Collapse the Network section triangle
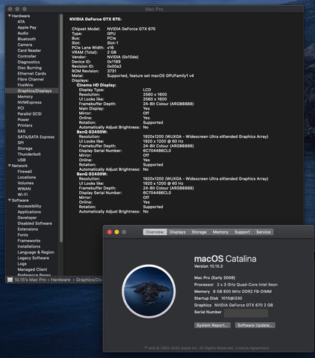The width and height of the screenshot is (315, 358). [x=10, y=166]
